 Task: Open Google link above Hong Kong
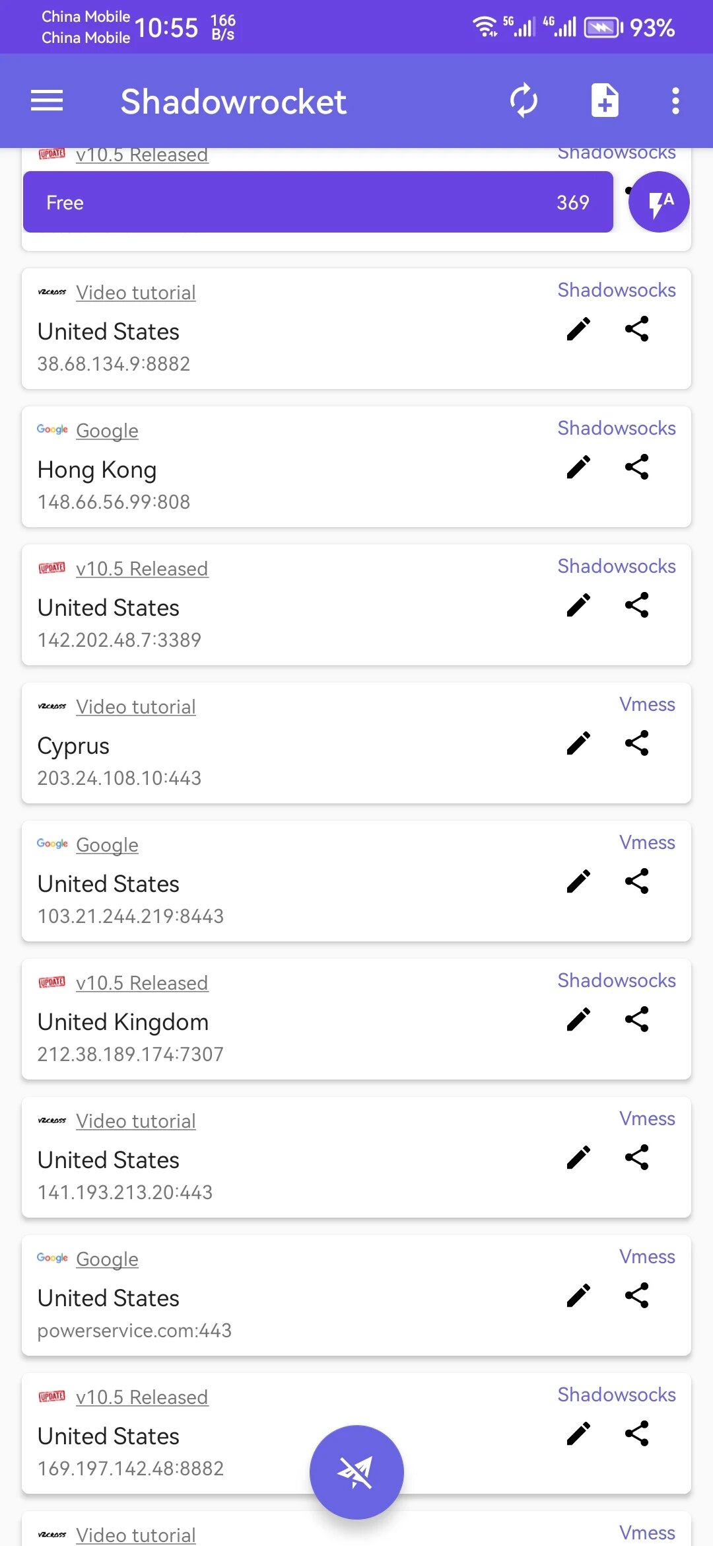click(x=107, y=431)
